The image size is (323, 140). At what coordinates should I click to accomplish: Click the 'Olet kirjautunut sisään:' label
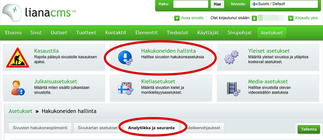[x=231, y=18]
